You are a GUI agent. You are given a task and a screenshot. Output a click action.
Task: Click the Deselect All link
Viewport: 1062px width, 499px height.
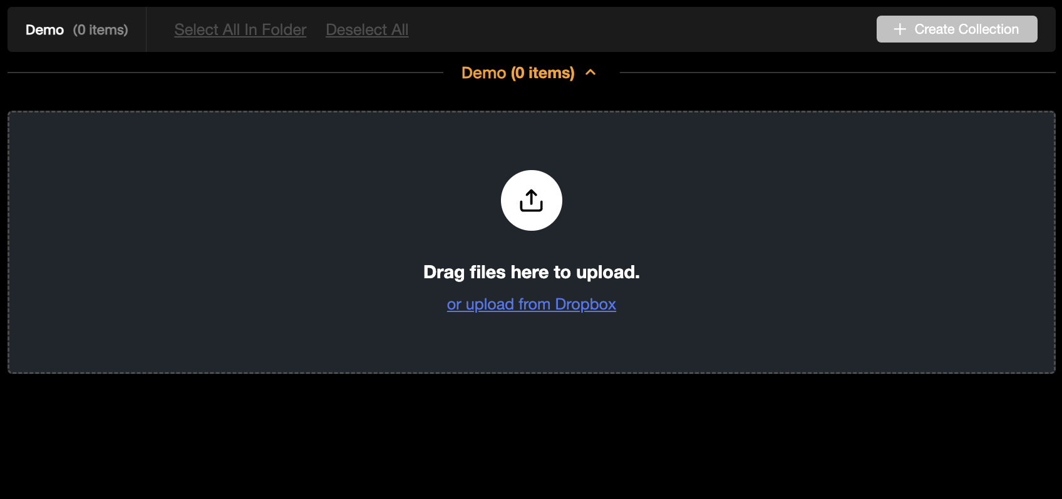[367, 29]
